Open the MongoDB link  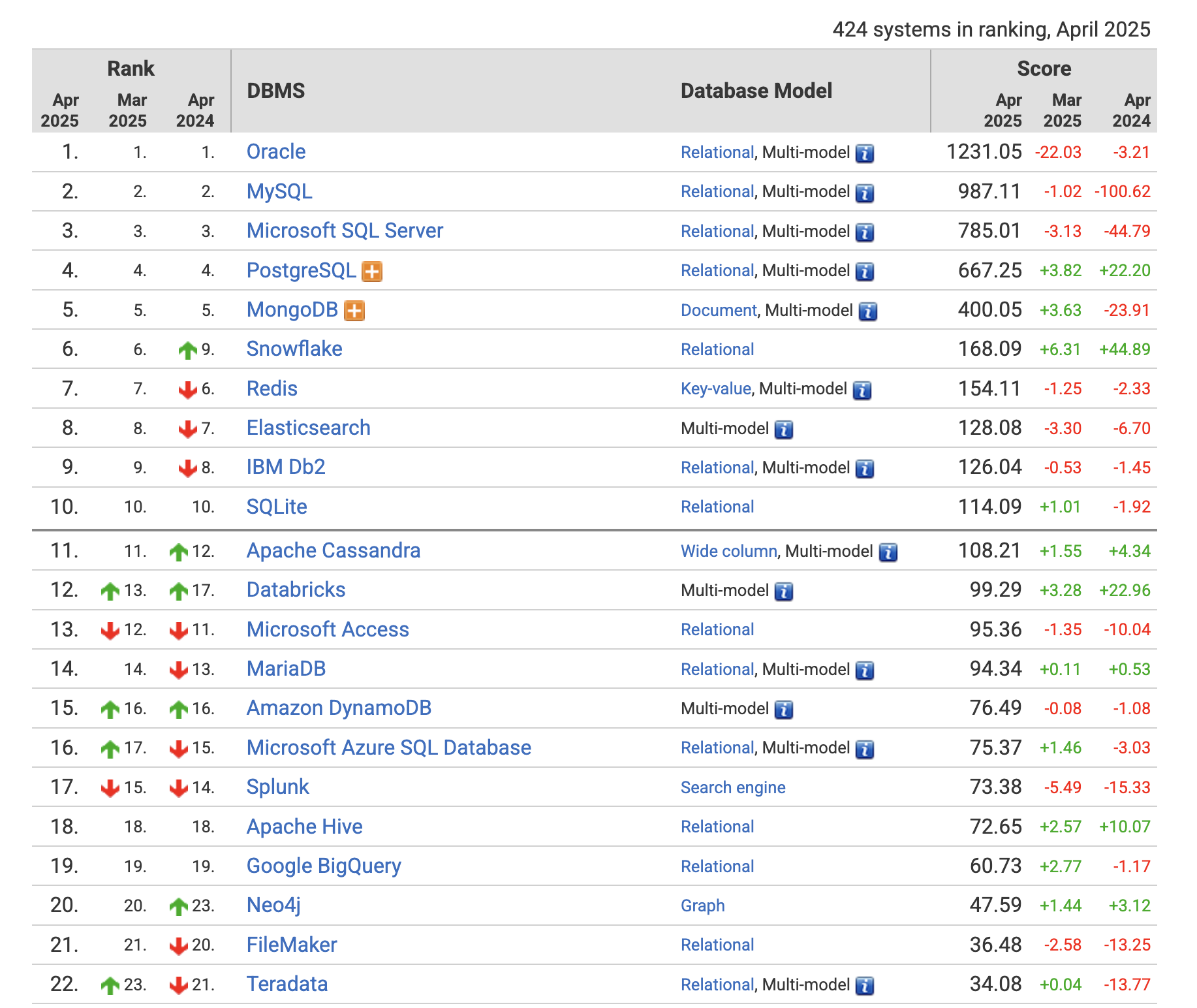coord(292,309)
